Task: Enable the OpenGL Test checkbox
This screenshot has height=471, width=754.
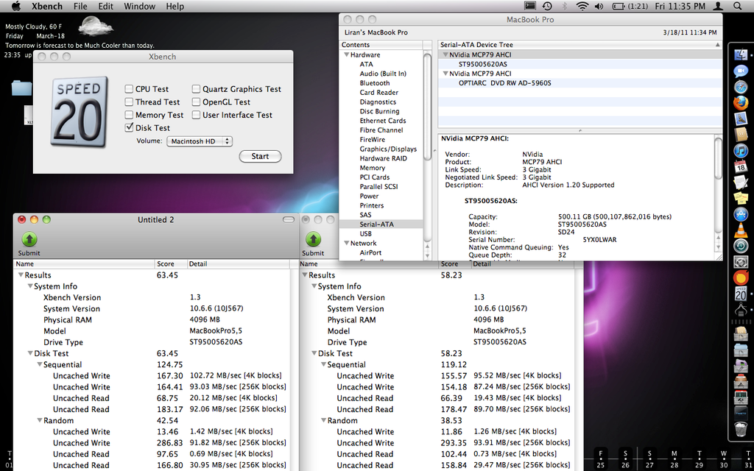Action: 196,102
